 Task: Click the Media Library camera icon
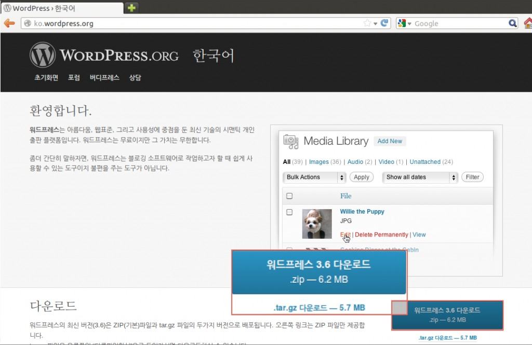tap(290, 142)
